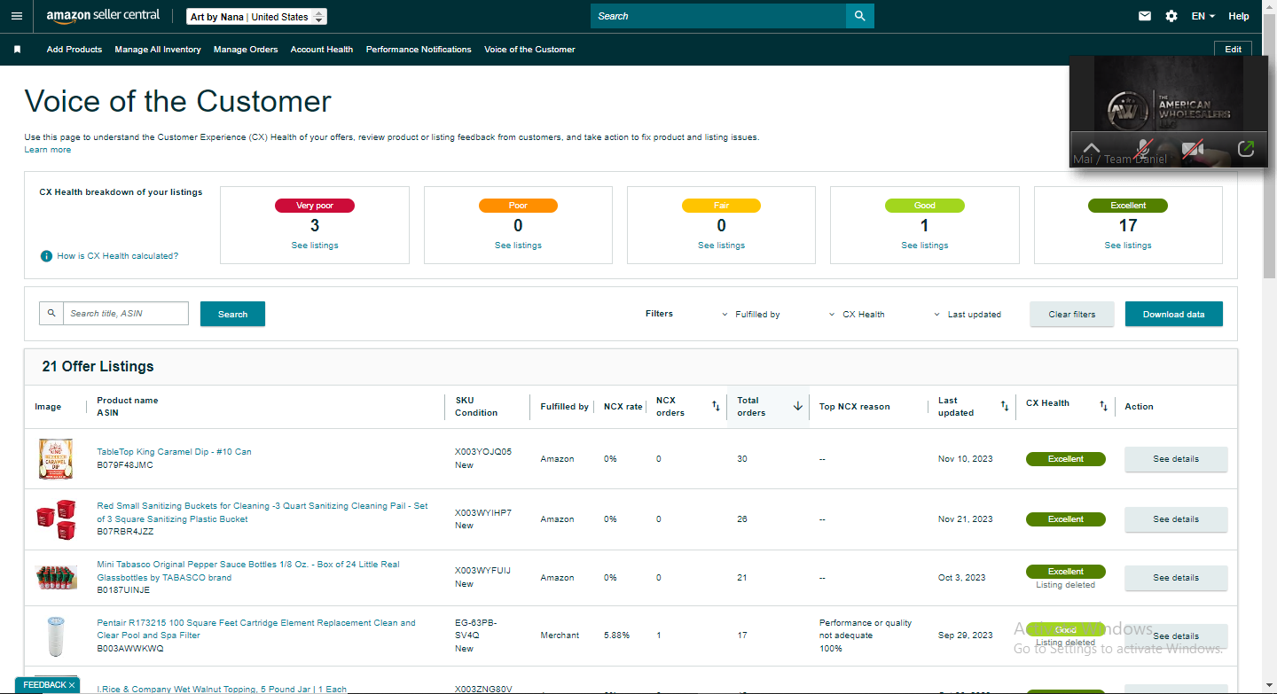This screenshot has width=1277, height=694.
Task: See listings under Very poor
Action: click(315, 246)
